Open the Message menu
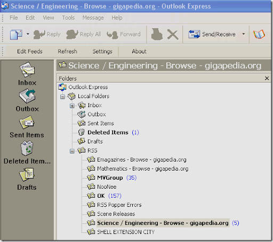Screen dimensions: 273x242 (93, 18)
